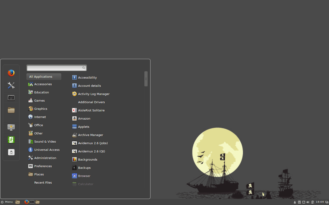Select the Other category

(x=35, y=133)
